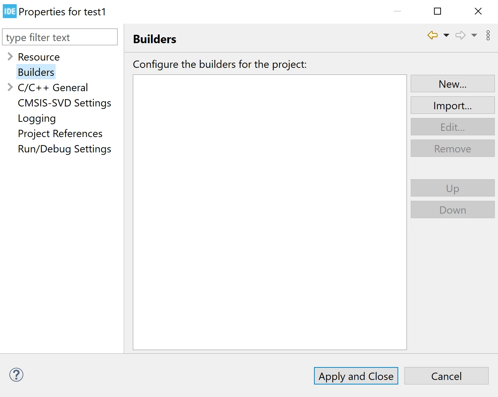Click the Down button
This screenshot has width=498, height=397.
click(452, 209)
